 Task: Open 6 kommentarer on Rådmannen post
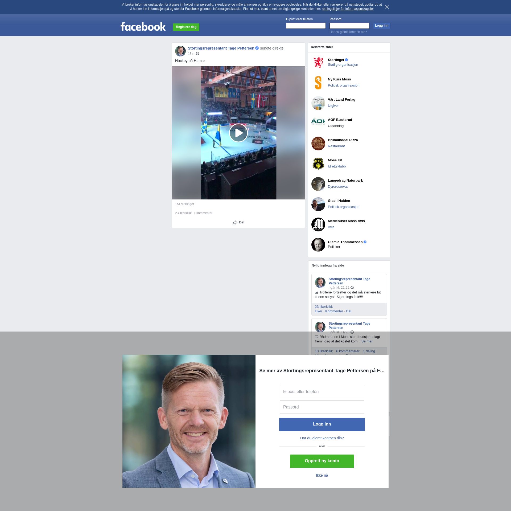[348, 351]
